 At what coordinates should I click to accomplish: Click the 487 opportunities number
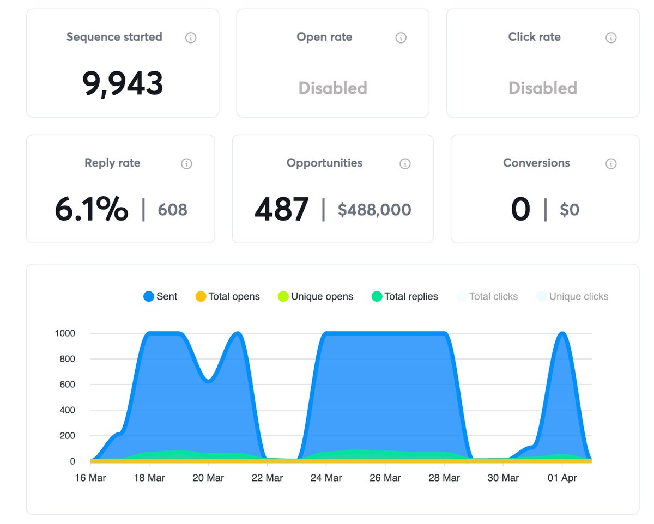click(x=282, y=210)
